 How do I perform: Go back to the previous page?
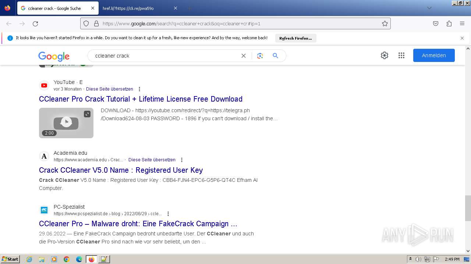(x=9, y=23)
